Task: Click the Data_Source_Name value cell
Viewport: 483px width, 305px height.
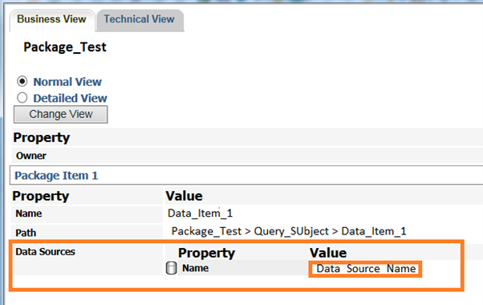Action: 366,269
